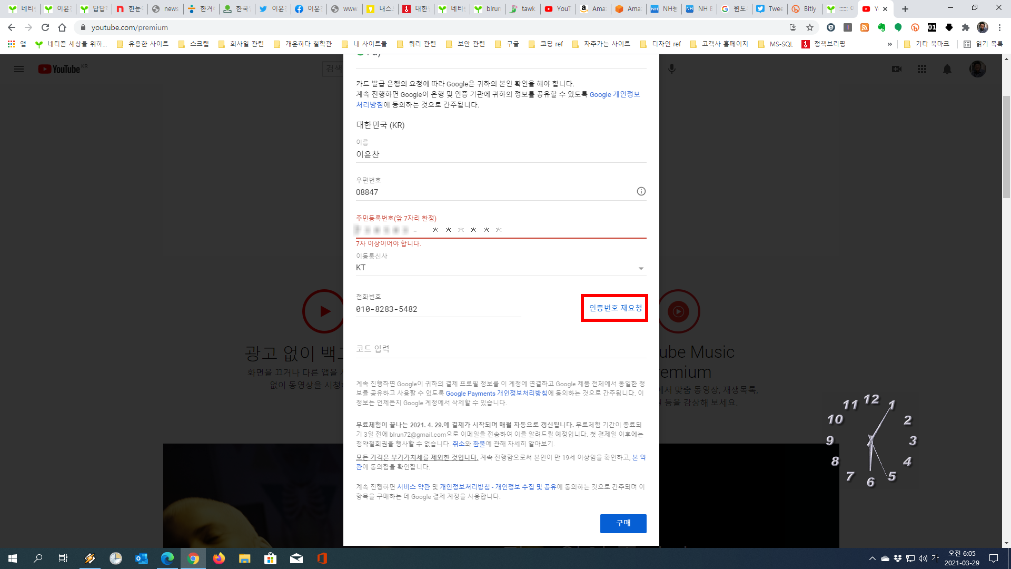Image resolution: width=1011 pixels, height=569 pixels.
Task: Show hidden bookmarks via double-chevron
Action: tap(889, 44)
